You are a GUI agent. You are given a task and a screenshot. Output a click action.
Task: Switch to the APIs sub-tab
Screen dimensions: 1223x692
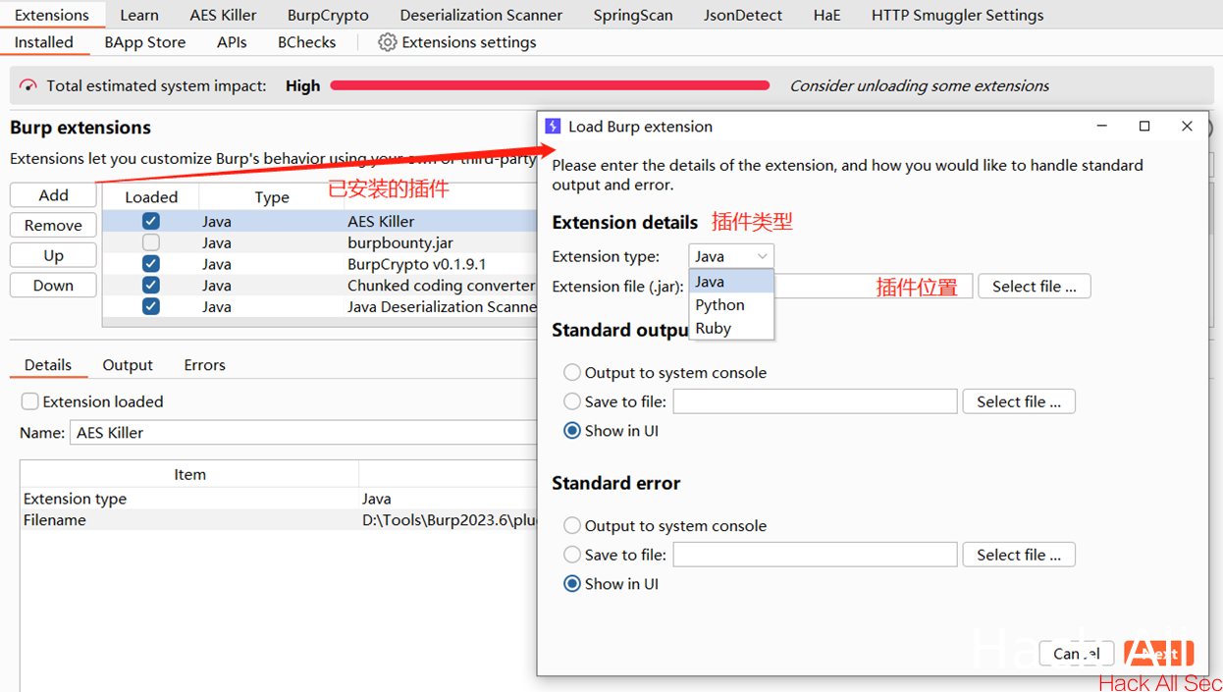pos(232,42)
